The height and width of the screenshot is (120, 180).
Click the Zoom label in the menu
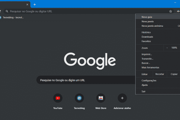145,48
